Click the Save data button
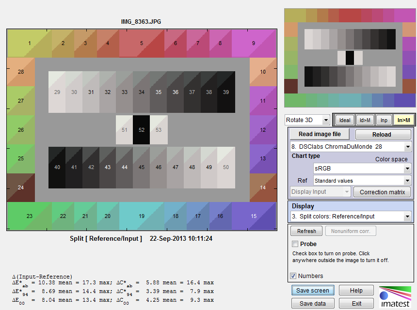The width and height of the screenshot is (417, 310). pyautogui.click(x=313, y=303)
